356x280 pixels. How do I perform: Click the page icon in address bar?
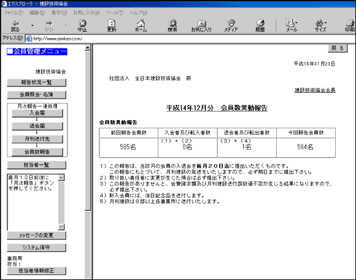coord(29,39)
